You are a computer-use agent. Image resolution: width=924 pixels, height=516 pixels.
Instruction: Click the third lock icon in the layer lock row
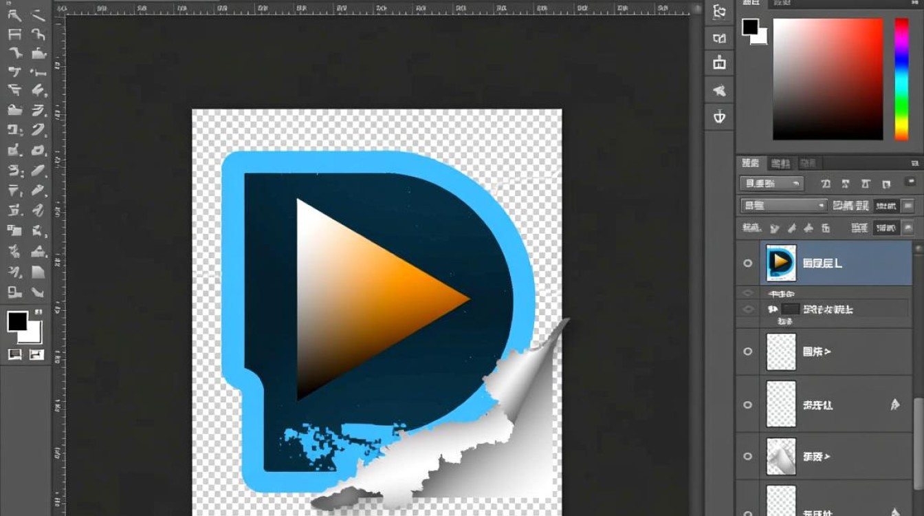808,228
